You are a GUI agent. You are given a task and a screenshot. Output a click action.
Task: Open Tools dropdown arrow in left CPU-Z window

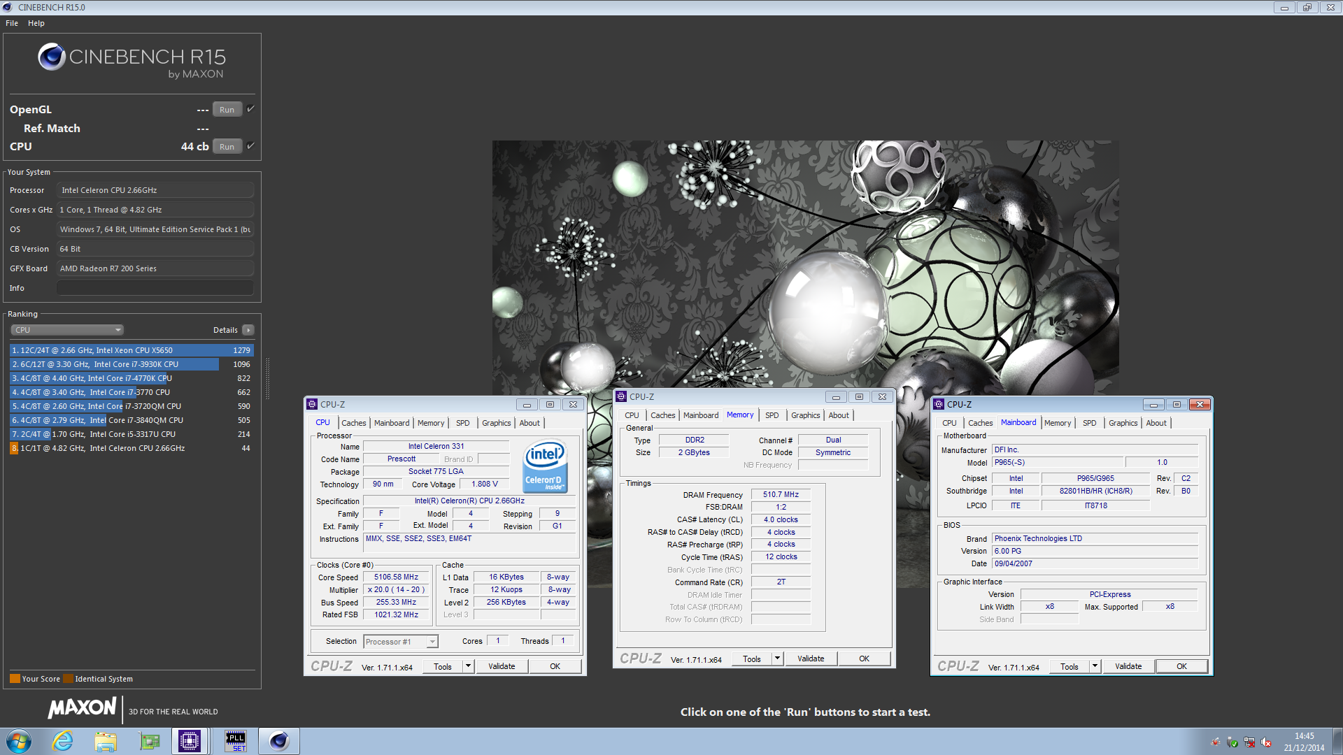point(468,666)
